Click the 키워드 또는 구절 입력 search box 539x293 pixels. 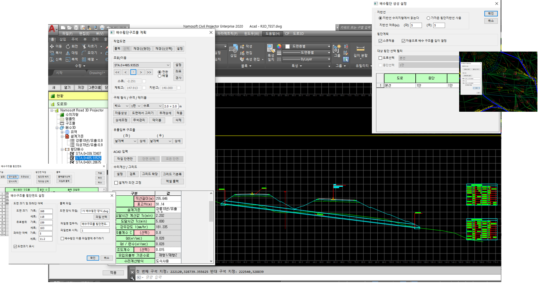pyautogui.click(x=354, y=27)
